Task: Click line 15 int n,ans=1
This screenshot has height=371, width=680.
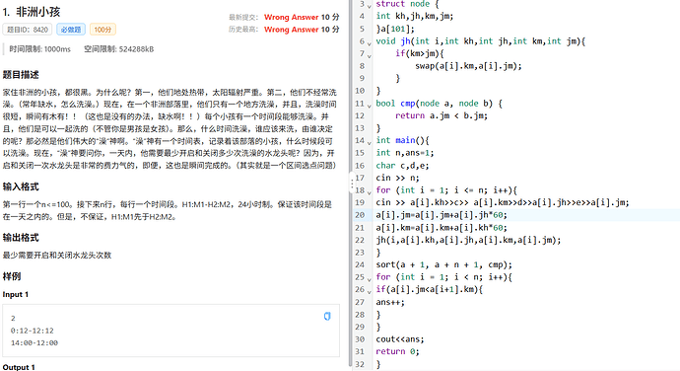Action: pyautogui.click(x=405, y=153)
